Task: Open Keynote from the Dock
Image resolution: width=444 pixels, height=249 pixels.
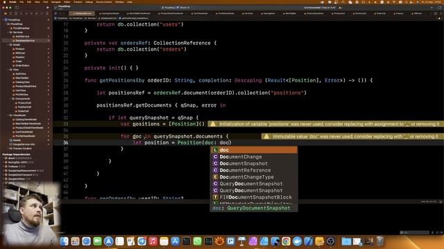Action: tap(241, 241)
